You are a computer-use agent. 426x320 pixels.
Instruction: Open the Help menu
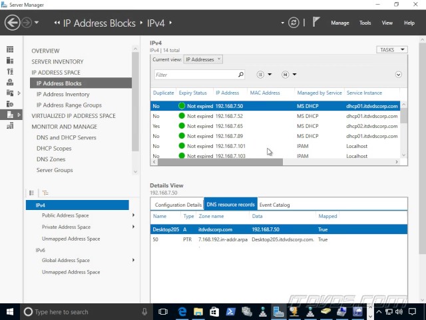tap(409, 23)
